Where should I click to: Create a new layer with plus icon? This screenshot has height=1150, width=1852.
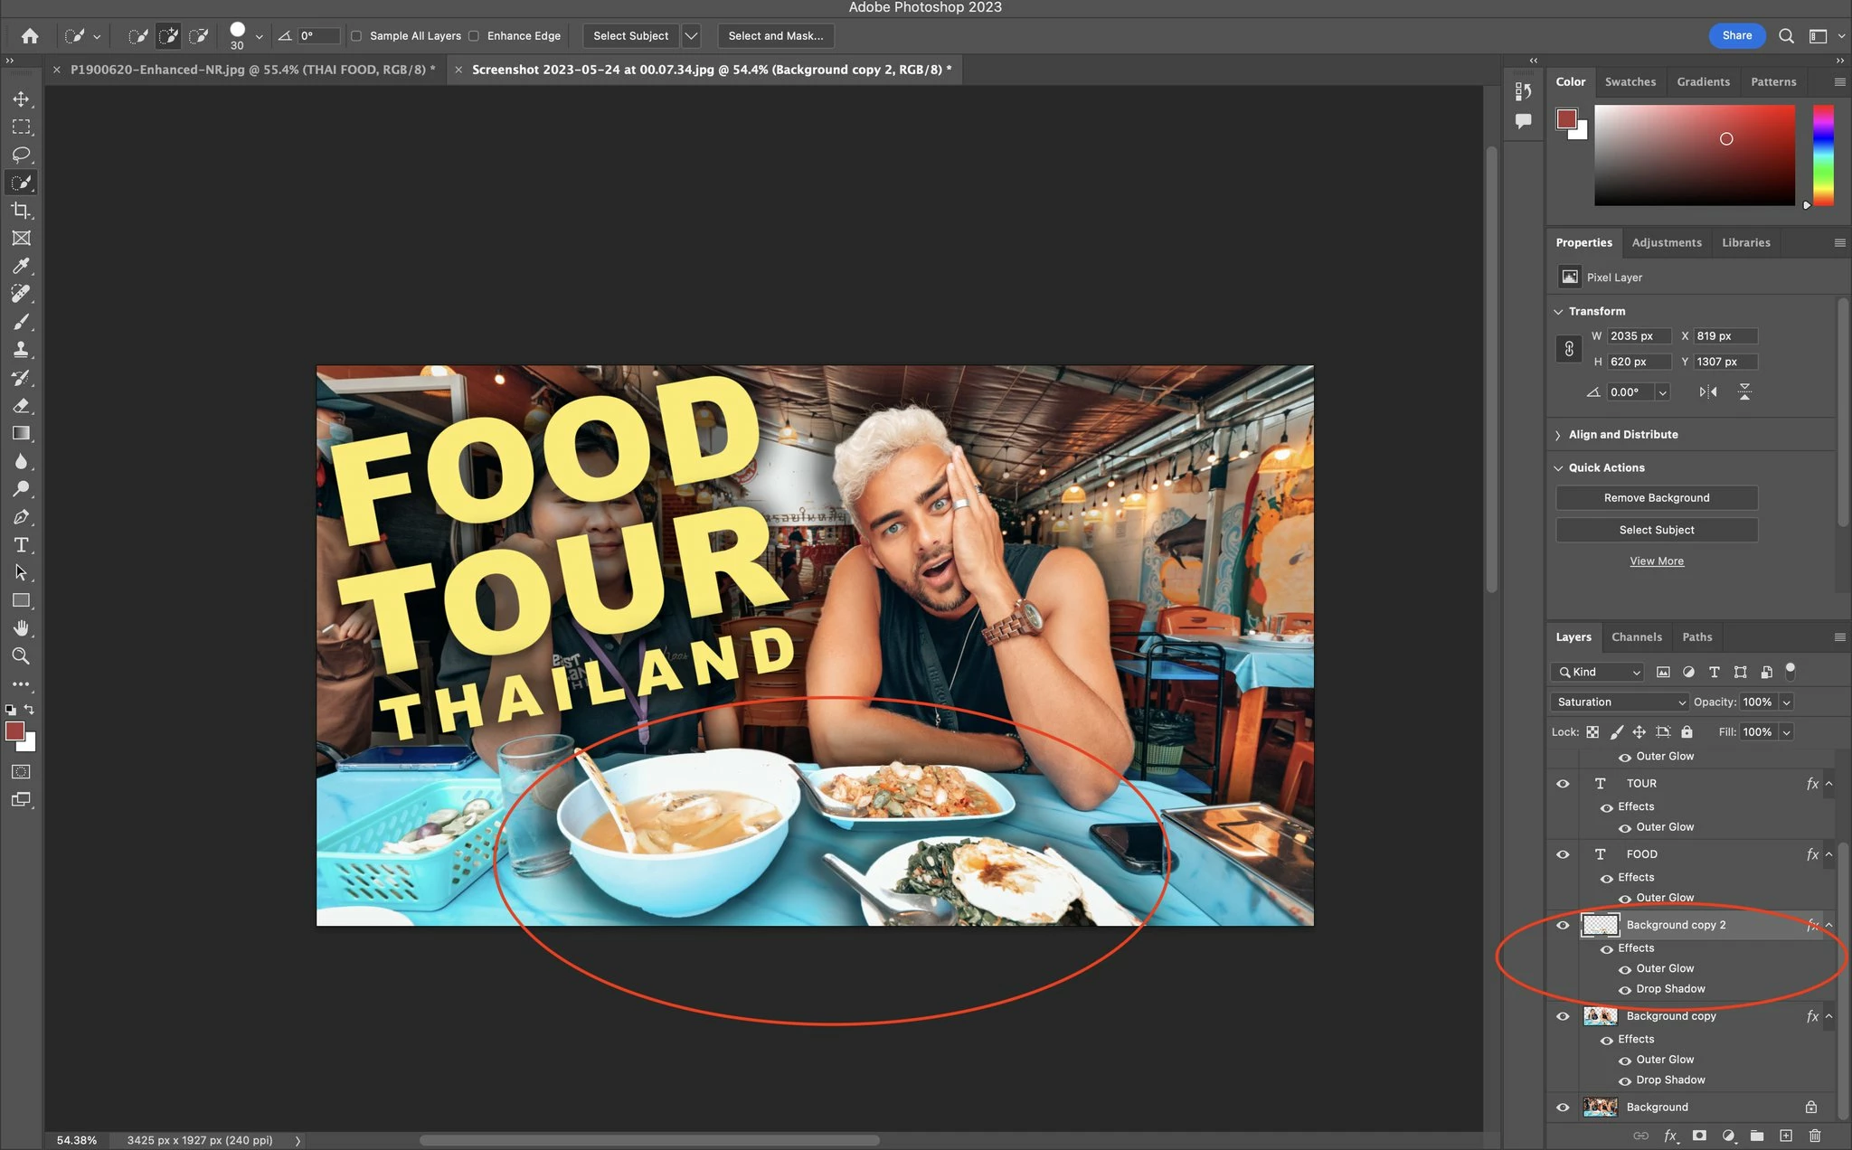(1786, 1136)
